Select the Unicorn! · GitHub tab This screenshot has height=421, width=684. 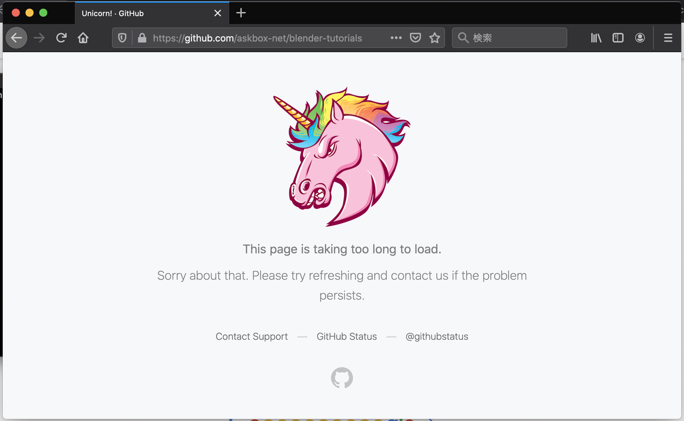[152, 13]
